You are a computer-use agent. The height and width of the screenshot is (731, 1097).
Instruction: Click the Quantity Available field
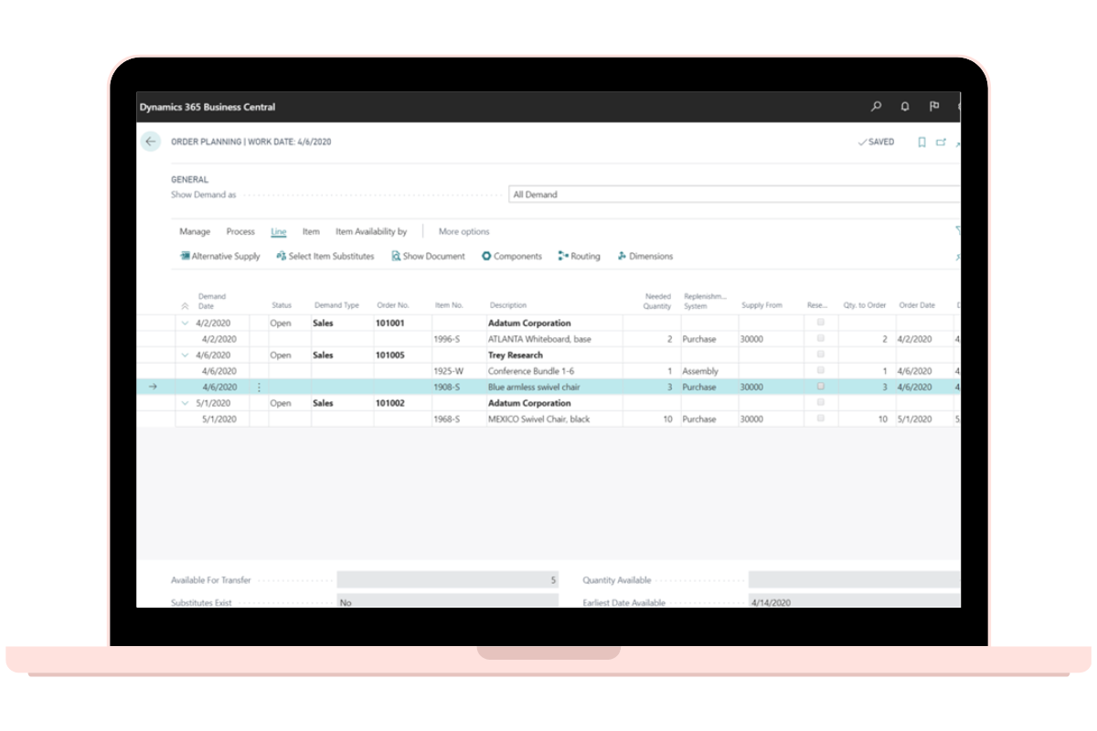click(x=855, y=580)
